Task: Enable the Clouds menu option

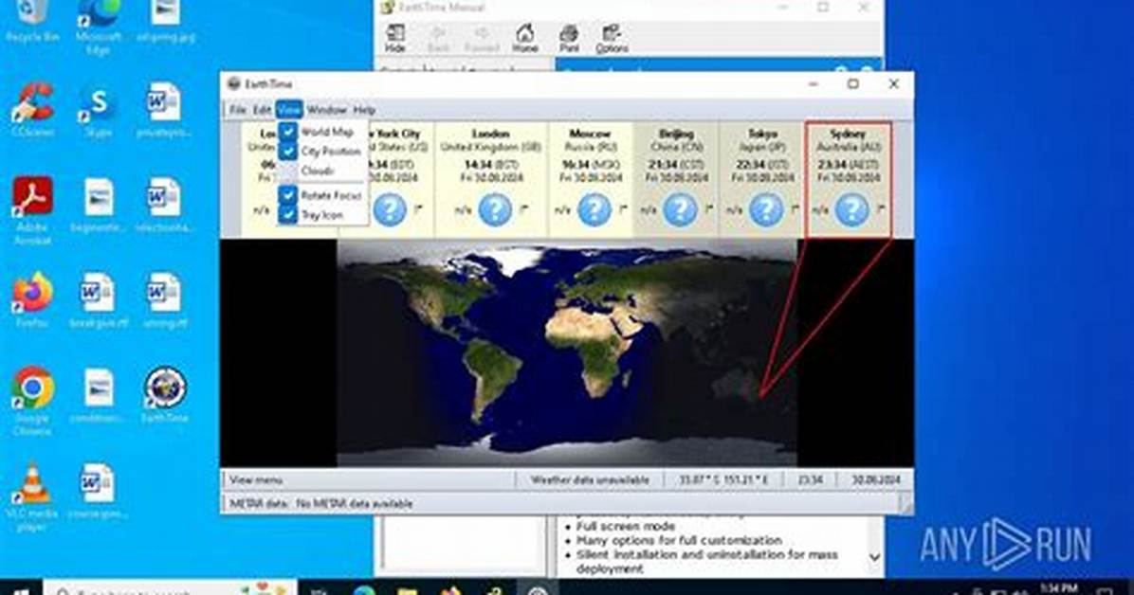Action: click(322, 171)
